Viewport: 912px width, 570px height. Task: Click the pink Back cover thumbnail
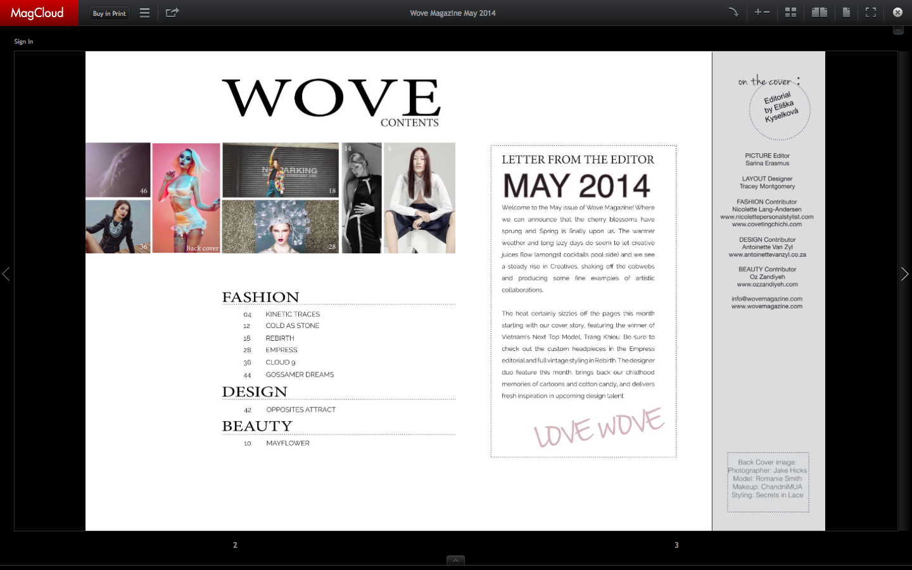(186, 198)
